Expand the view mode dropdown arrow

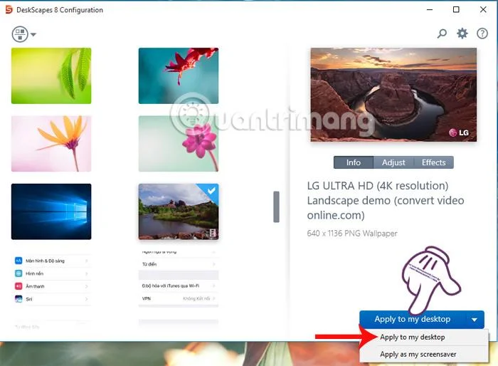(33, 34)
